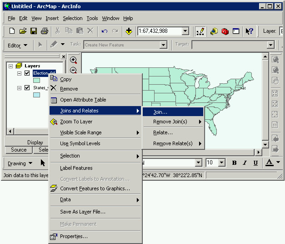
Task: Click the Save floppy disk icon
Action: [34, 31]
